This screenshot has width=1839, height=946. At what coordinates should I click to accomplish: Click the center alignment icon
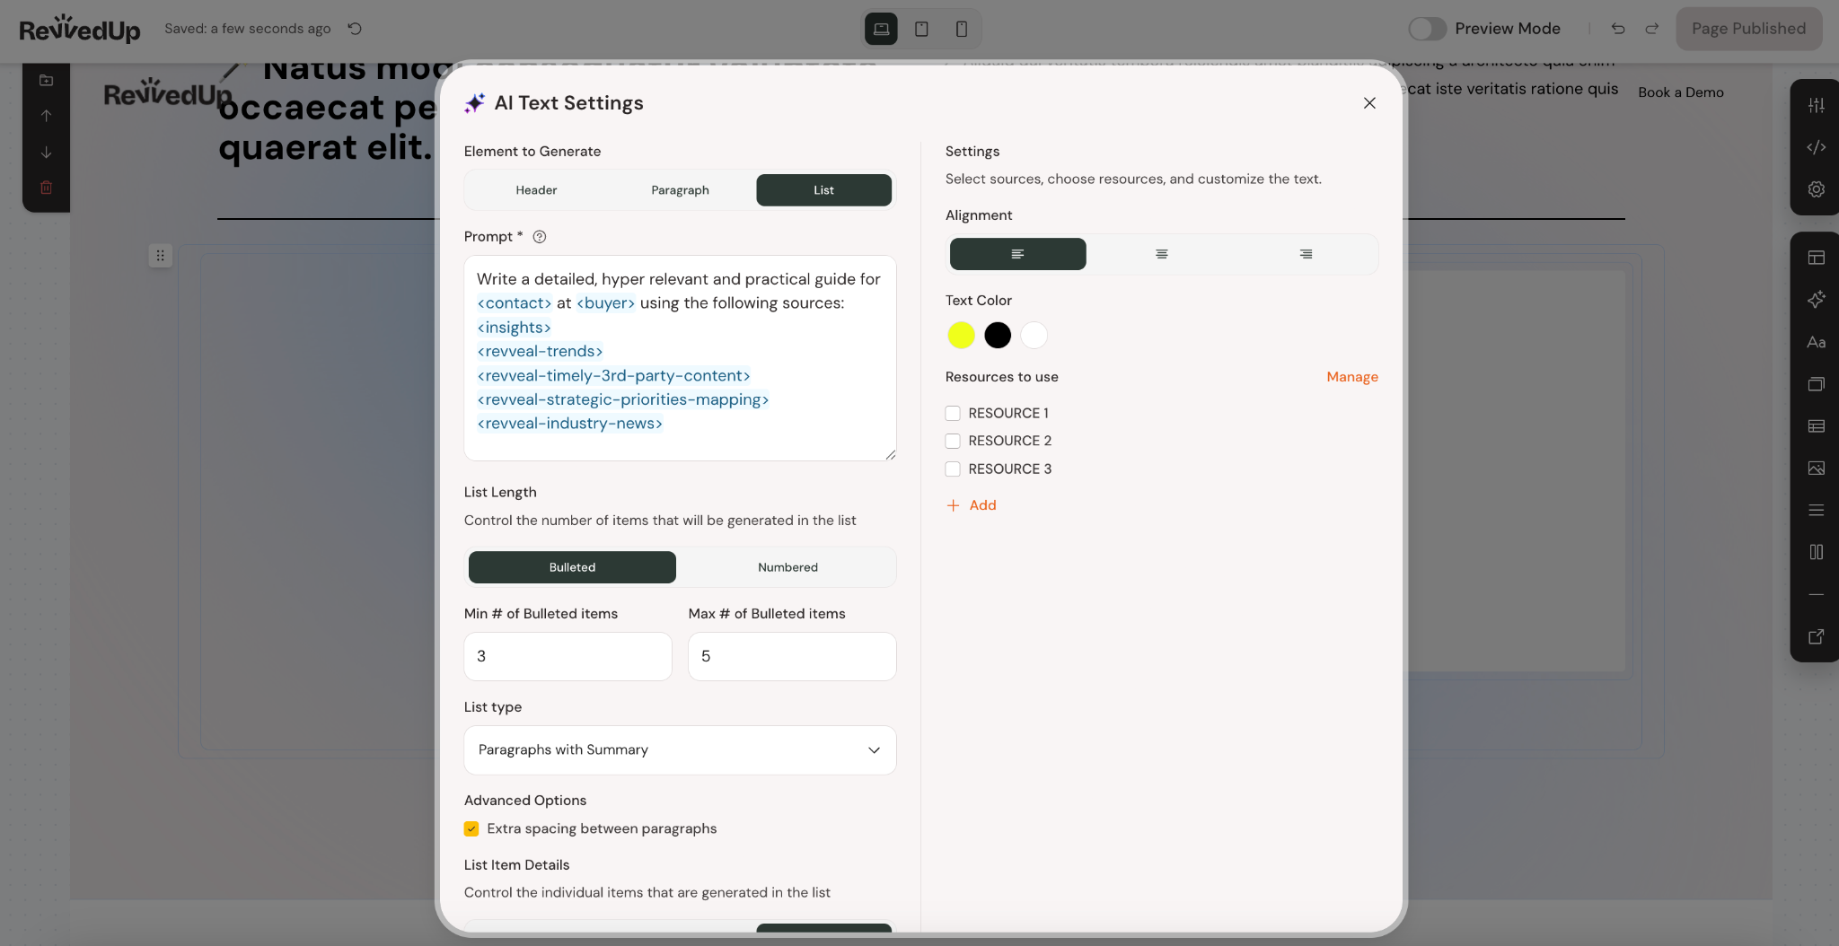coord(1161,254)
